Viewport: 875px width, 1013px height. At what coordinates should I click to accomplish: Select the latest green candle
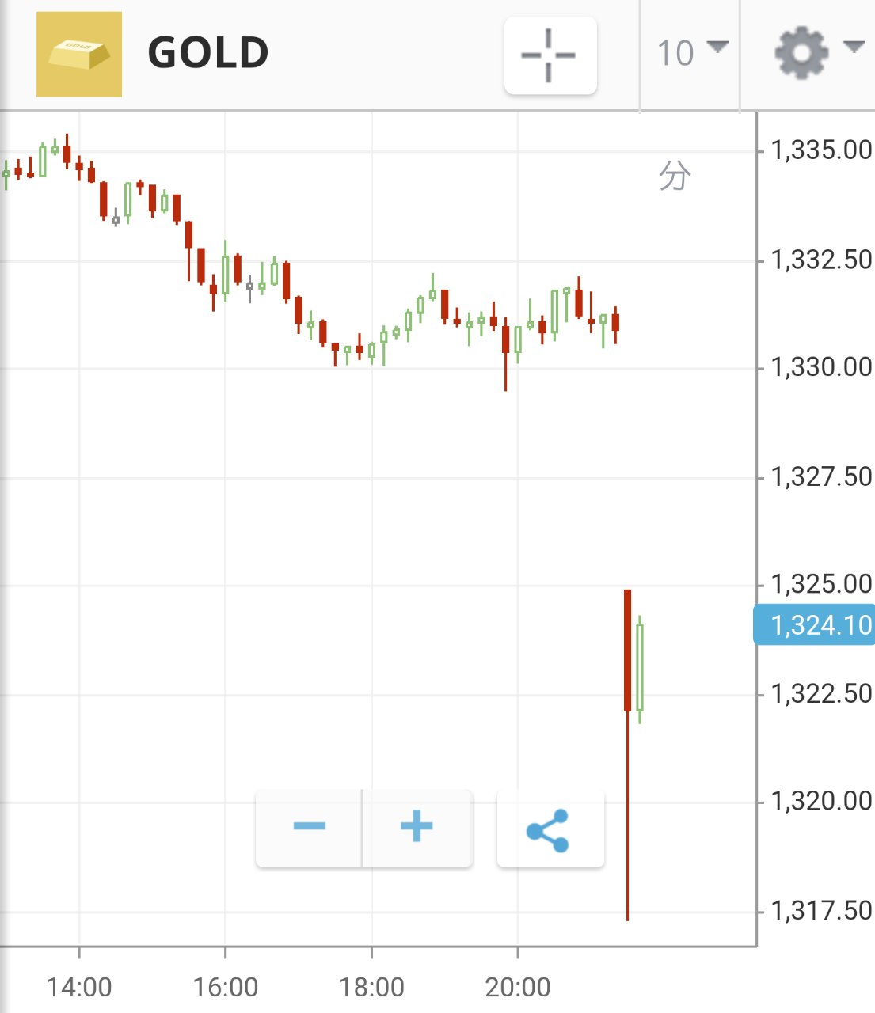coord(640,667)
